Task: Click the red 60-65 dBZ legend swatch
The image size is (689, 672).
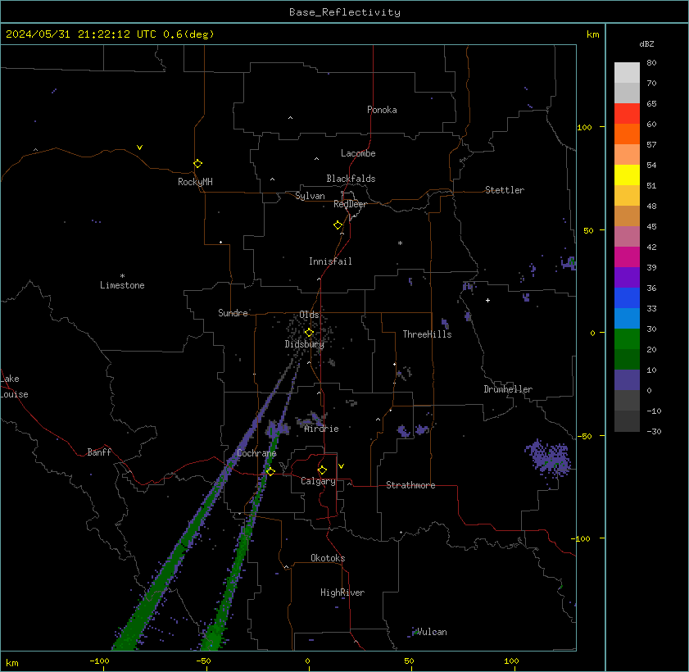Action: [627, 114]
